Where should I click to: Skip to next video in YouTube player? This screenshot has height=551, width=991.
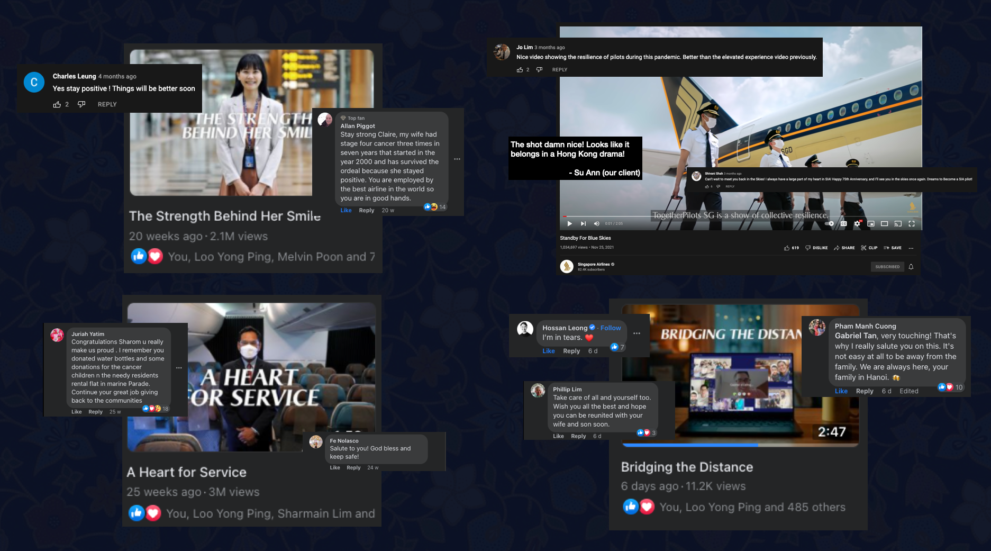(583, 223)
